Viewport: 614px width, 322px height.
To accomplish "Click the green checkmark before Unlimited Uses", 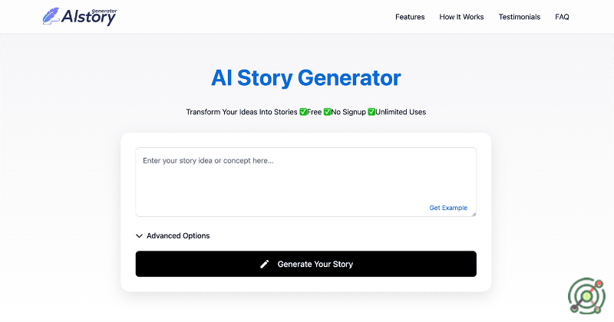I will [x=371, y=112].
